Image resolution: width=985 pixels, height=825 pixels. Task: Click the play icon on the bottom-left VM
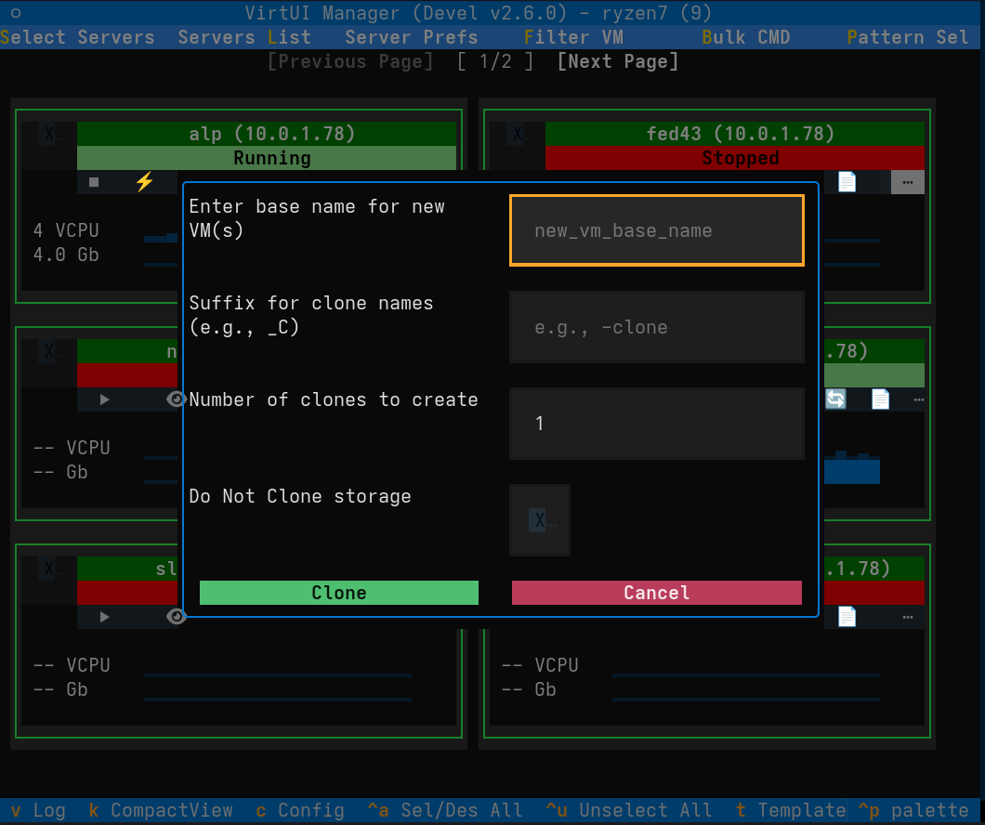click(103, 616)
